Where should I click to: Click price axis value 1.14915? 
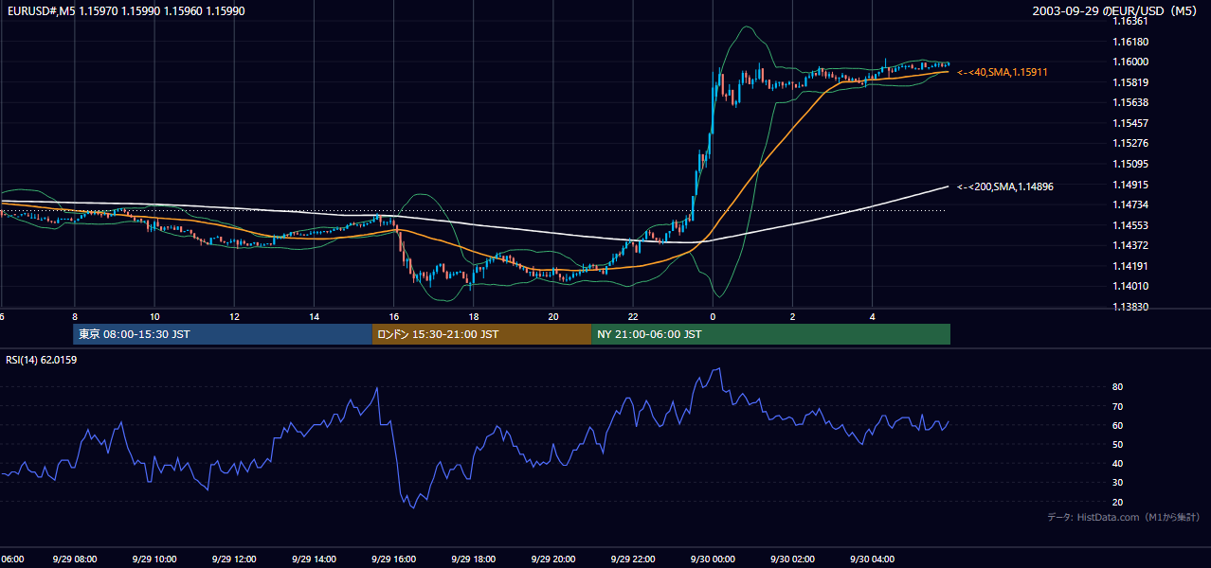coord(1130,185)
